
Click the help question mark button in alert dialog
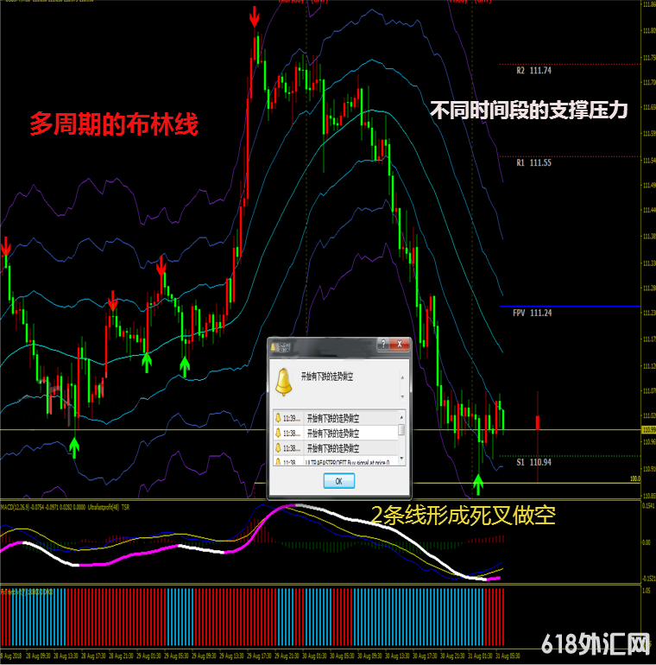(382, 345)
